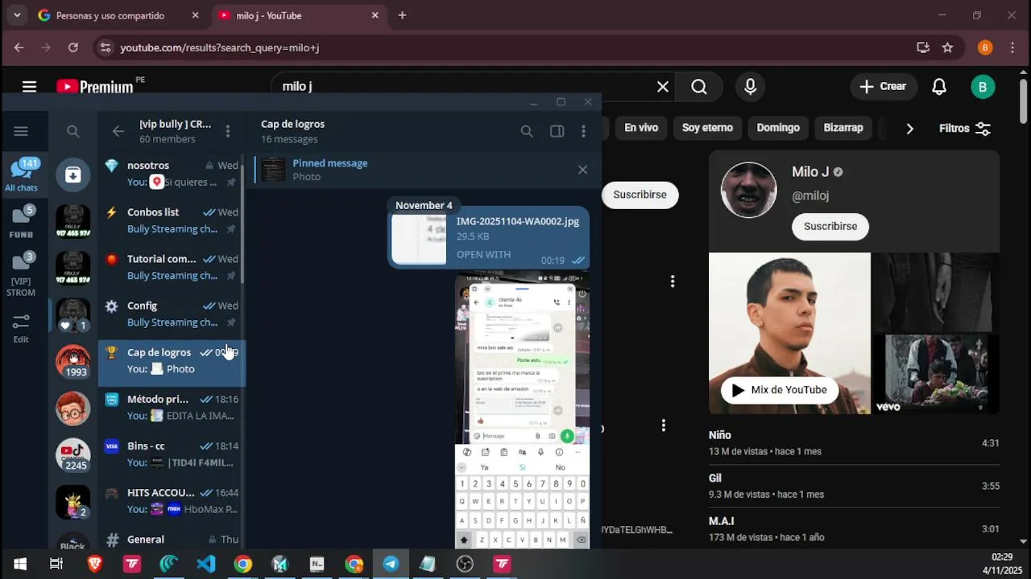Open General topic
Image resolution: width=1031 pixels, height=579 pixels.
click(172, 537)
